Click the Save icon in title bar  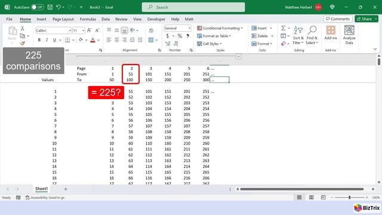tap(50, 7)
